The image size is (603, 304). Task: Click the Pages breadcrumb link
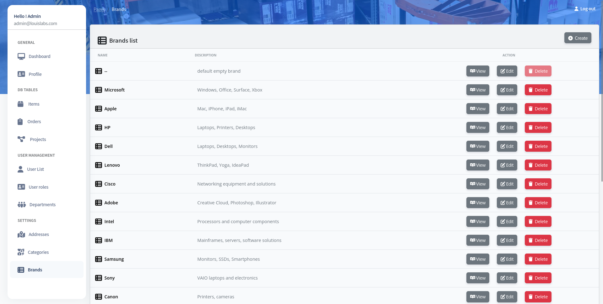click(99, 9)
